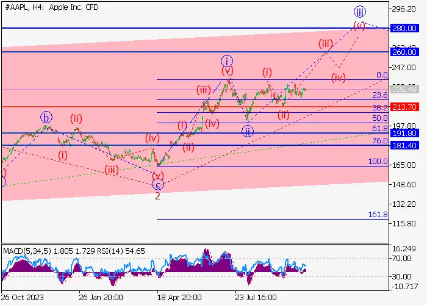Select the 100.0 Fibonacci level label

pos(378,162)
